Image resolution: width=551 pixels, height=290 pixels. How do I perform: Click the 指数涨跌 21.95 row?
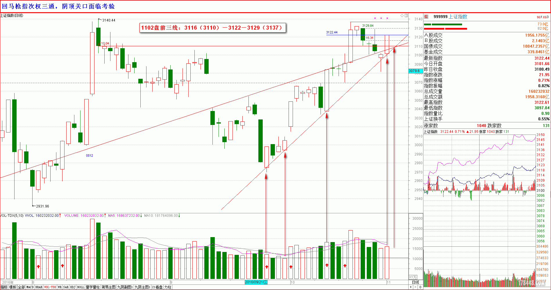pos(487,75)
